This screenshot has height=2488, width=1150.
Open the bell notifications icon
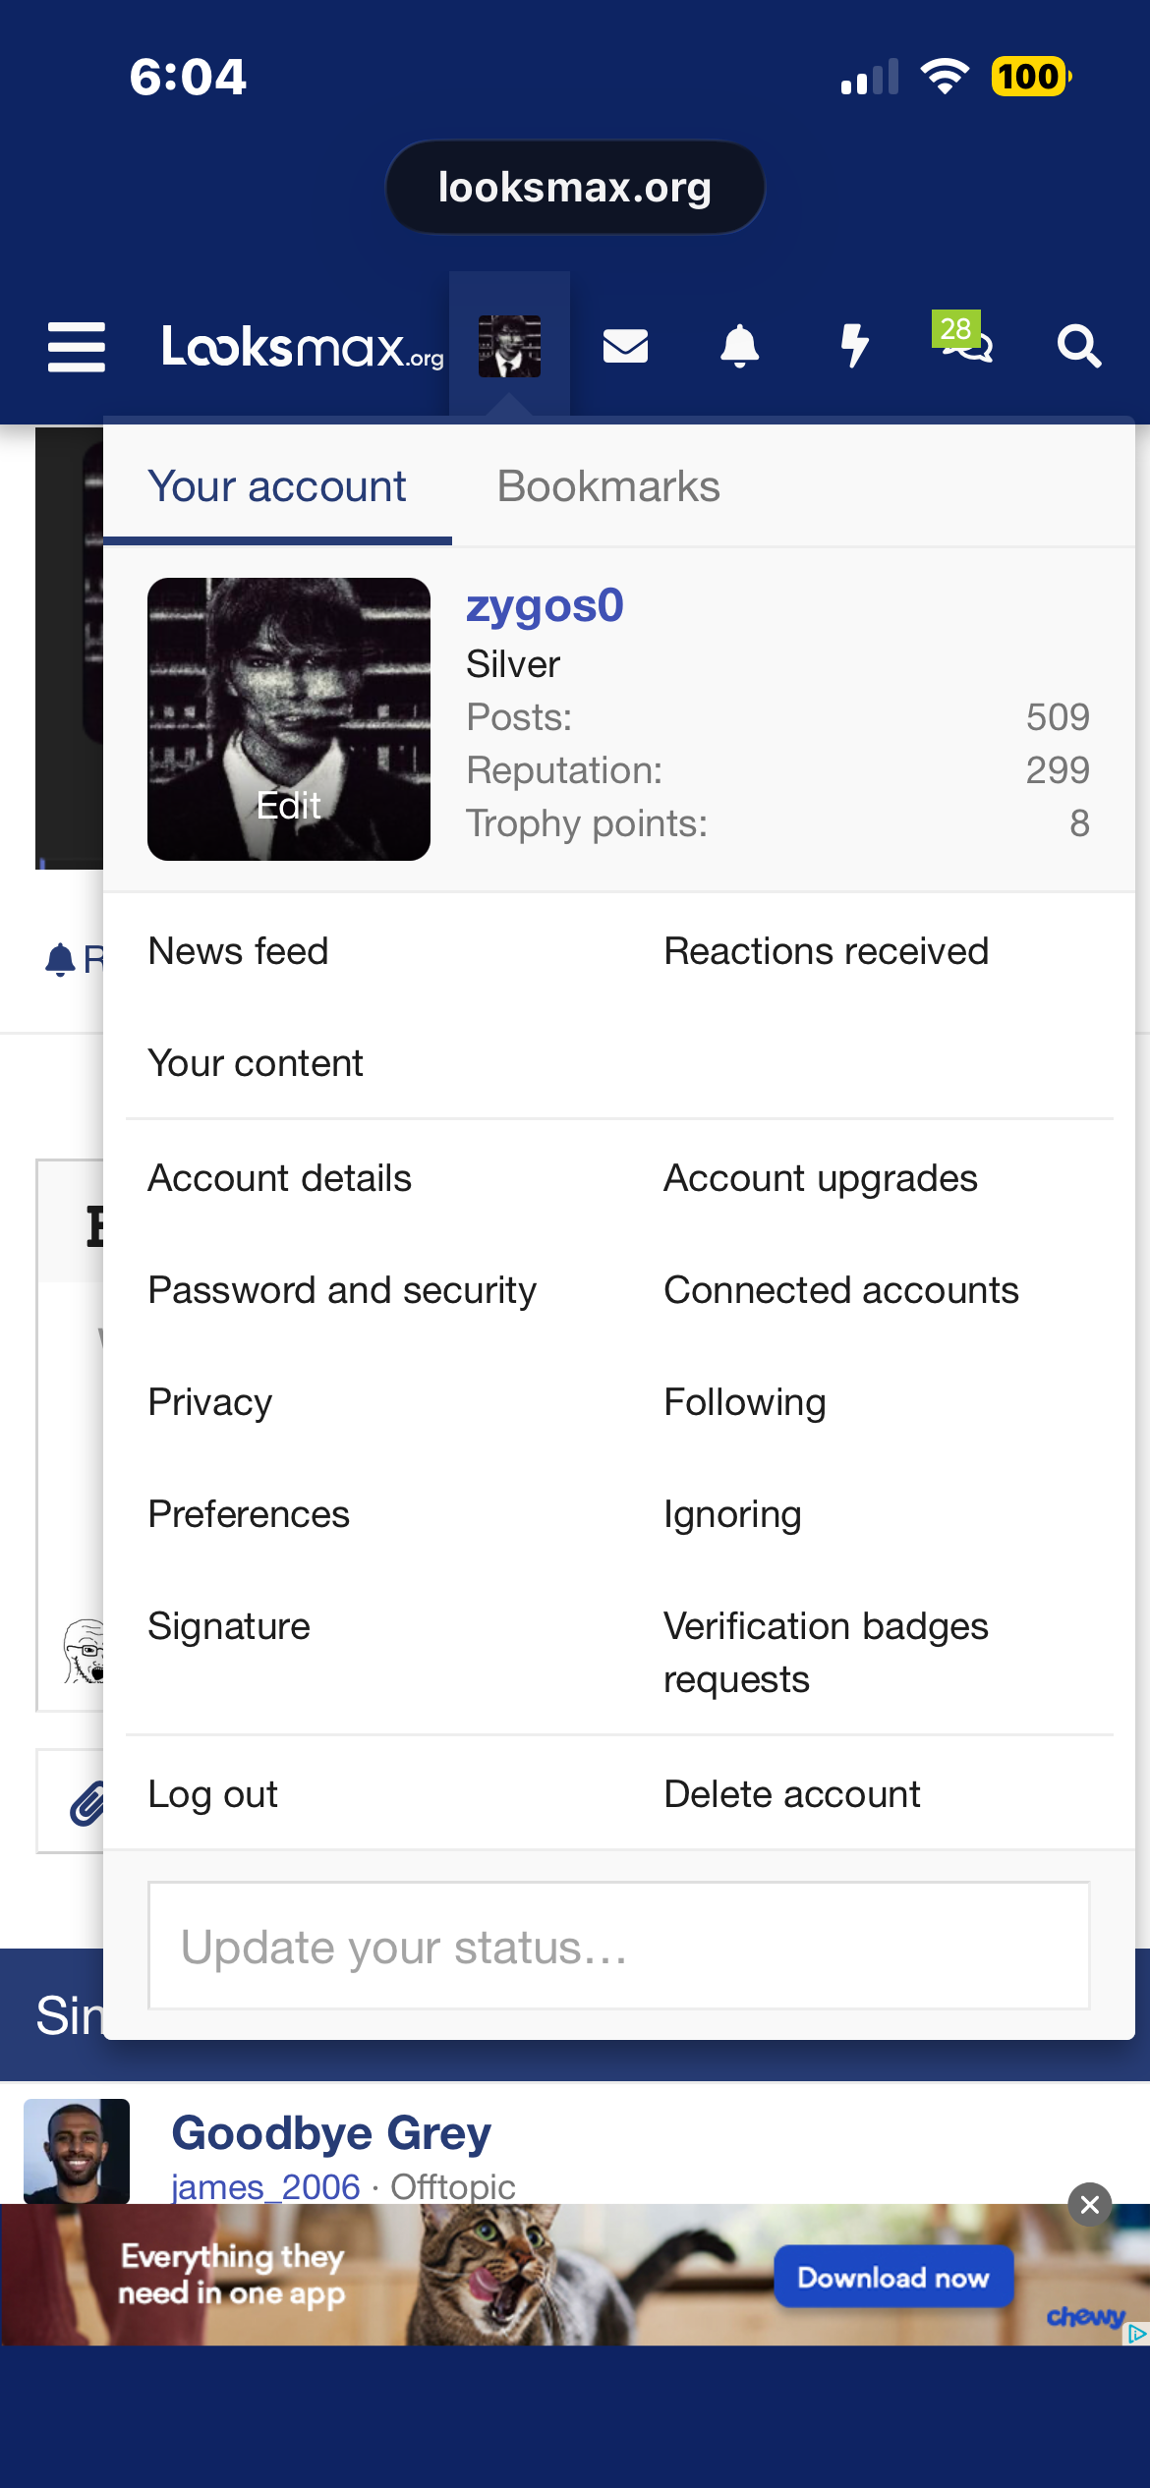point(739,347)
